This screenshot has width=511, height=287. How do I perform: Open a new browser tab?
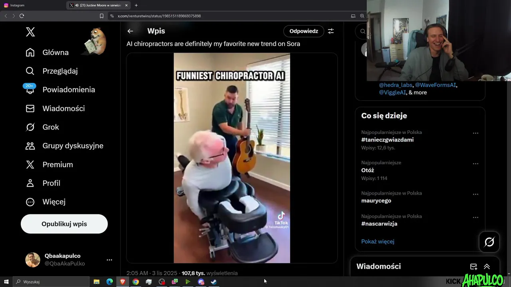[136, 5]
